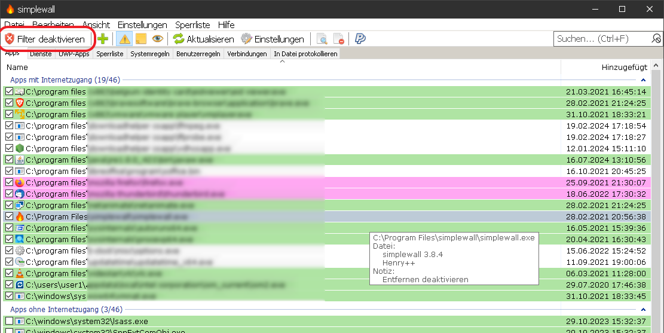The height and width of the screenshot is (333, 664).
Task: Click the Aktualisieren toolbar button
Action: point(203,39)
